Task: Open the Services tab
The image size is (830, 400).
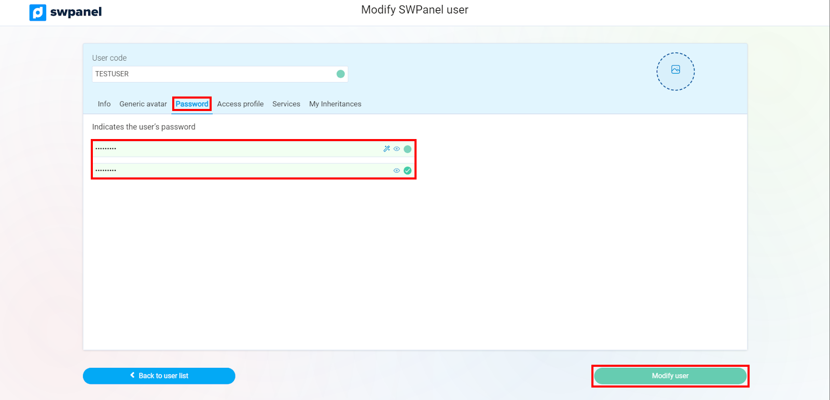Action: coord(286,104)
